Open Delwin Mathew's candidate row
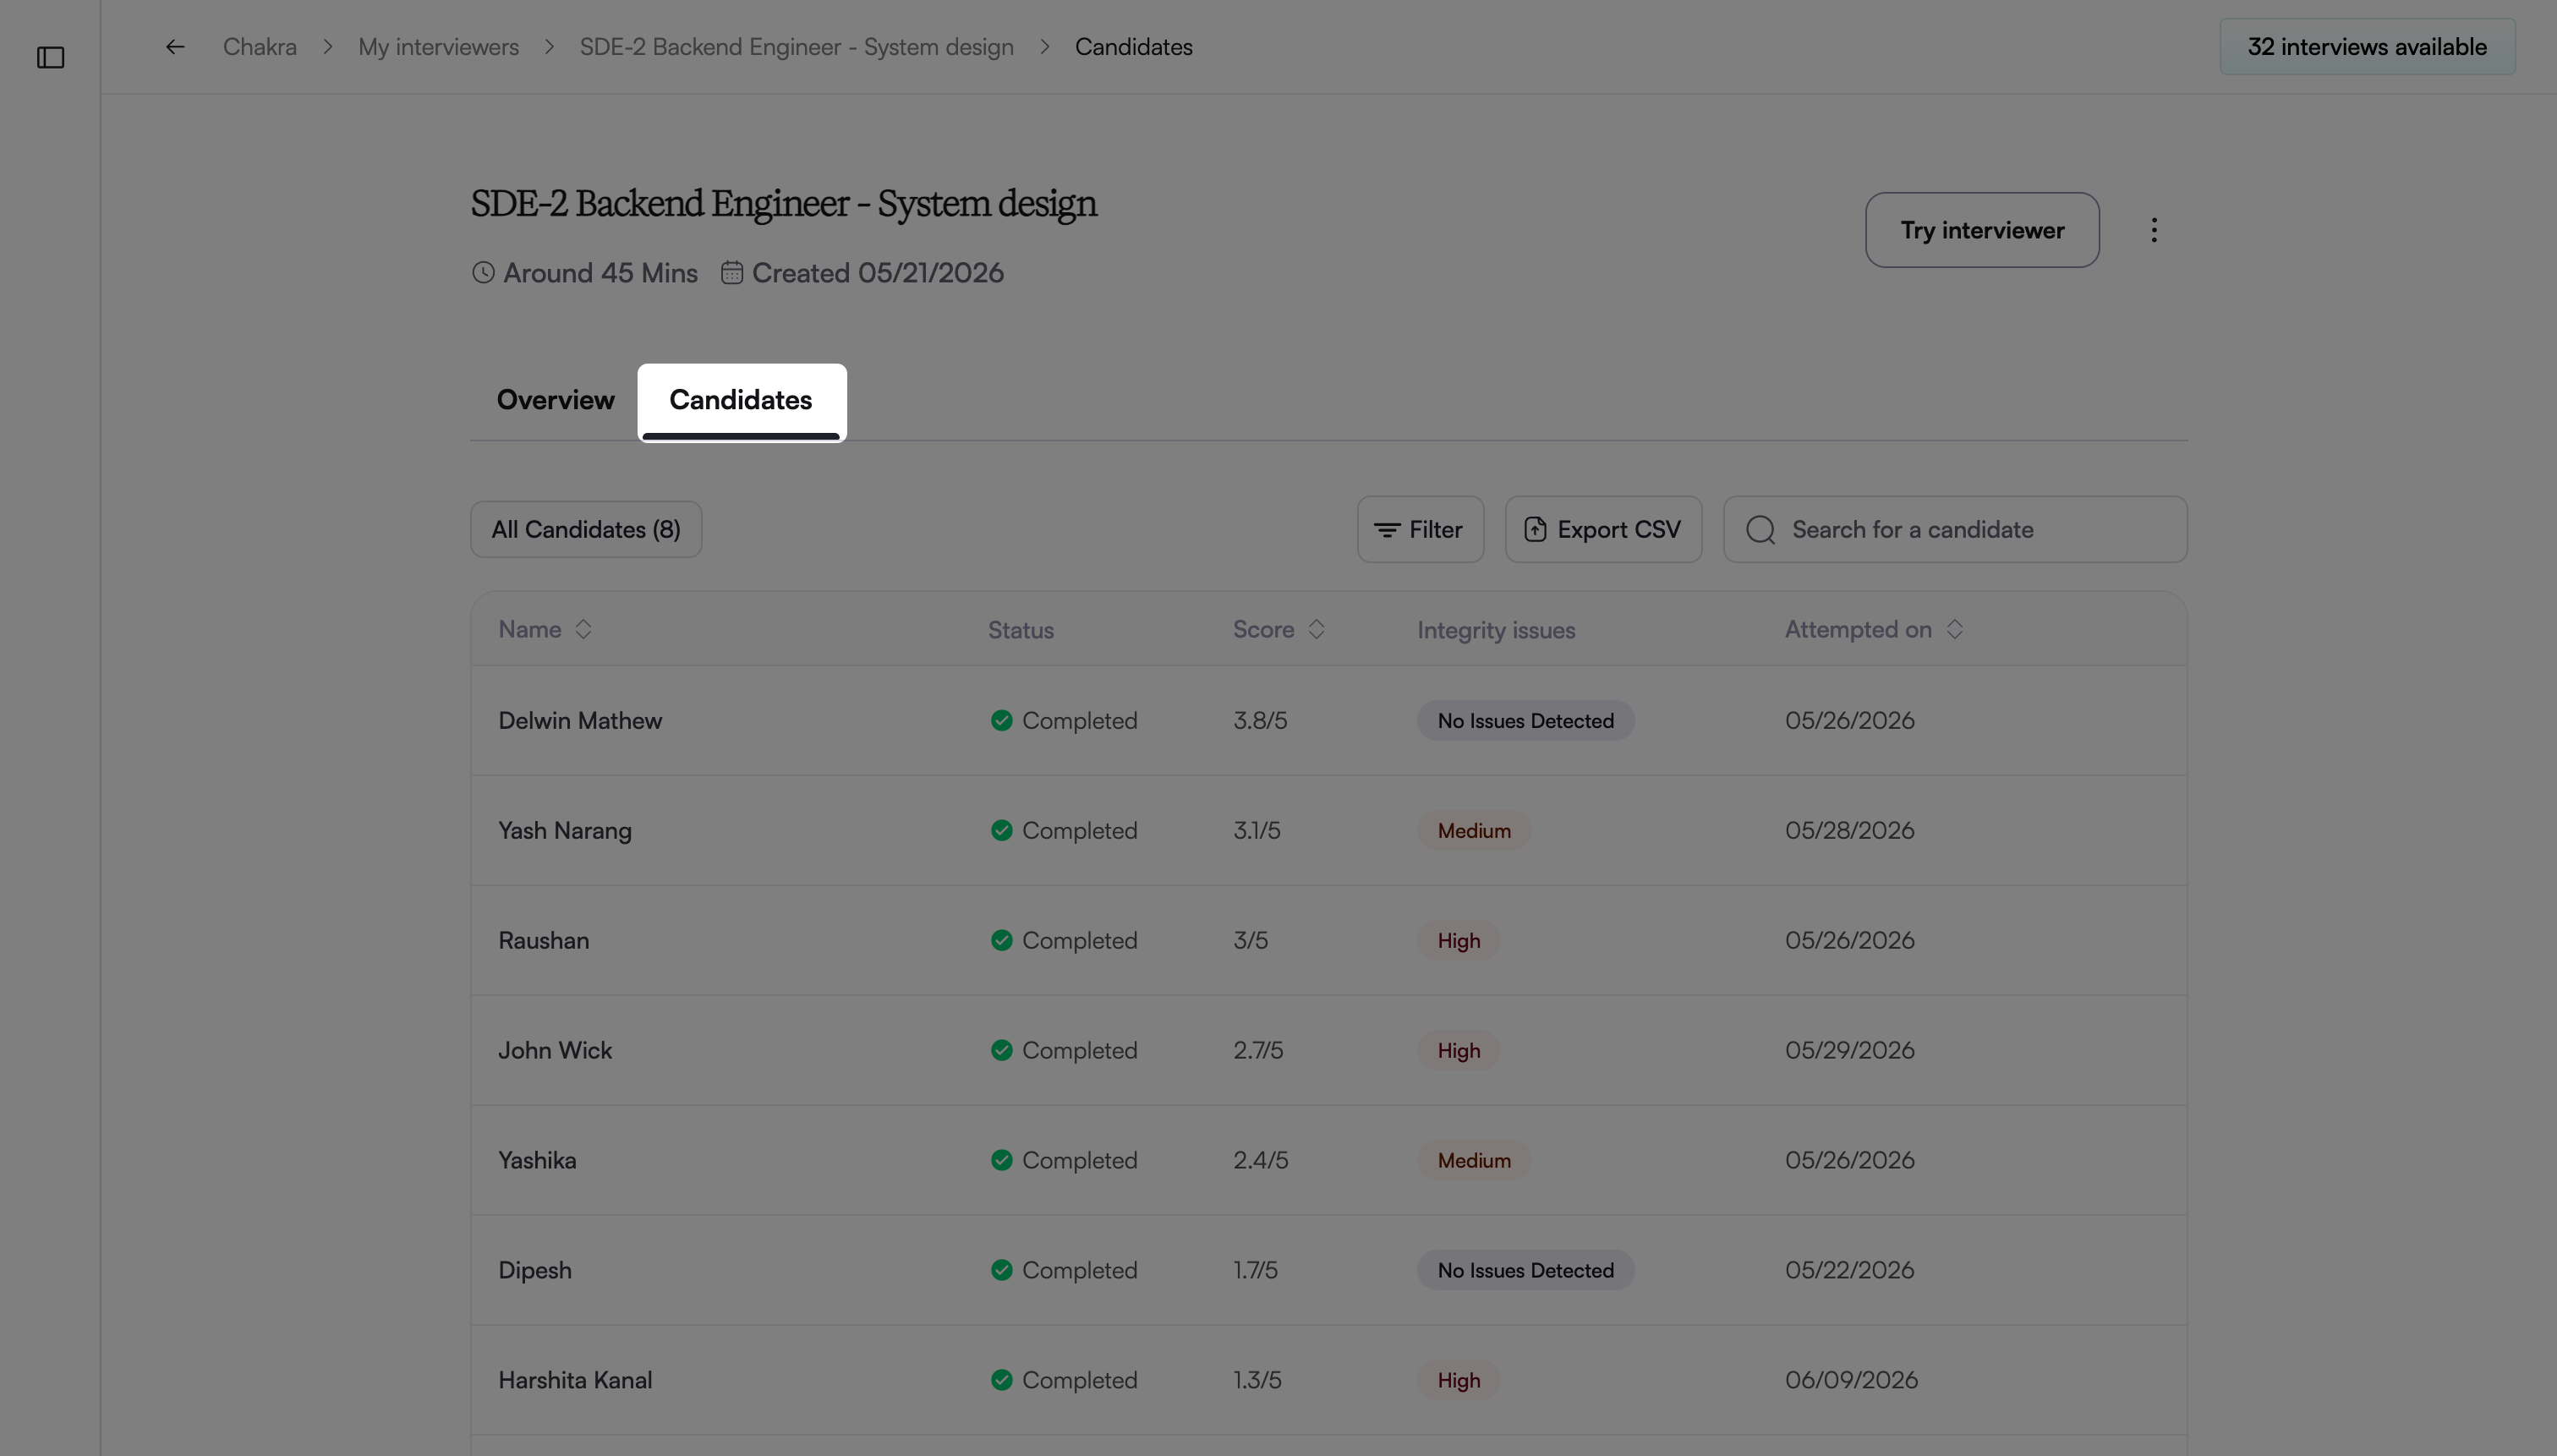 1328,720
